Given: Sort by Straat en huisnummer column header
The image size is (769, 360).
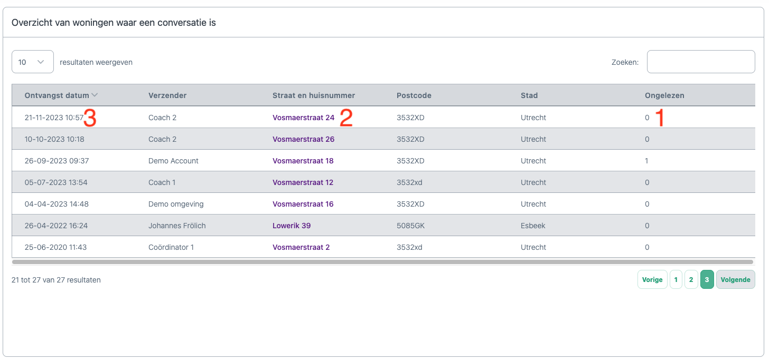Looking at the screenshot, I should pyautogui.click(x=314, y=95).
